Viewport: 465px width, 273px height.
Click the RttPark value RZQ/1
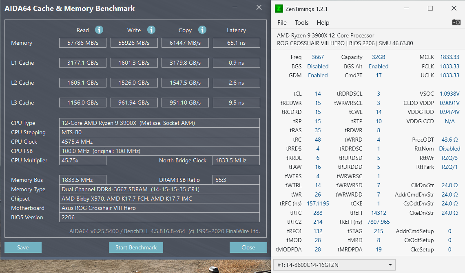(x=449, y=167)
